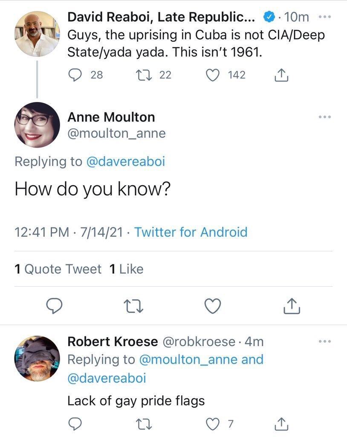This screenshot has width=347, height=437.
Task: Open the Twitter for Android link
Action: 191,232
